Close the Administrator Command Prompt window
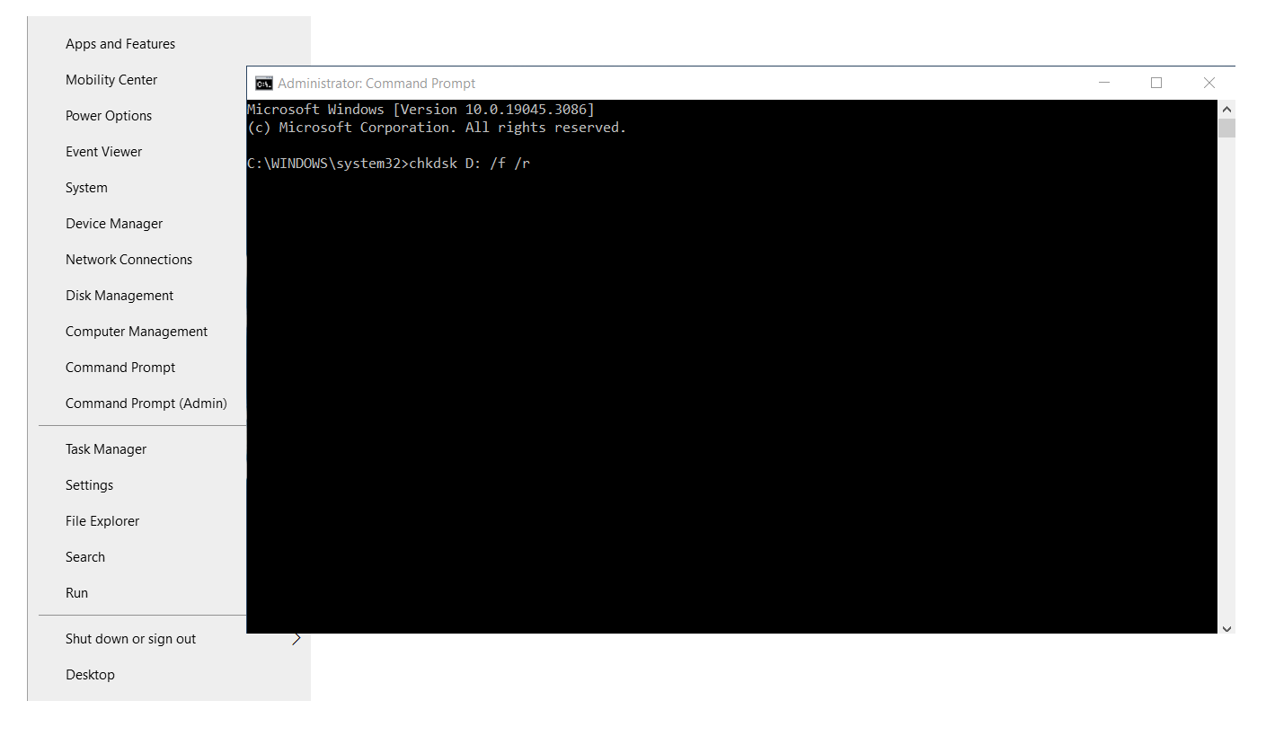The width and height of the screenshot is (1275, 754). tap(1209, 83)
